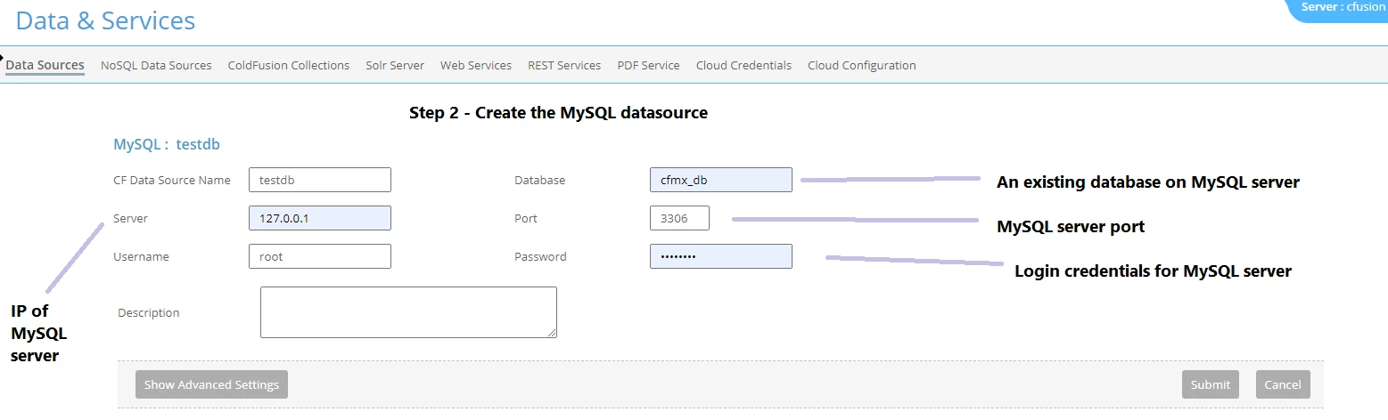Switch to REST Services tab
The width and height of the screenshot is (1388, 420).
click(x=564, y=65)
